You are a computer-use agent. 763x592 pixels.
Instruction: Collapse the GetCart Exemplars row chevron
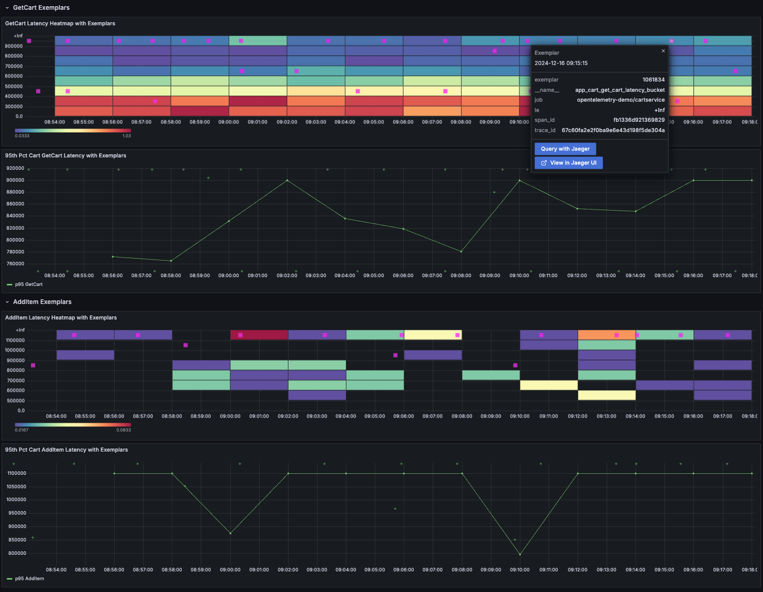(7, 8)
